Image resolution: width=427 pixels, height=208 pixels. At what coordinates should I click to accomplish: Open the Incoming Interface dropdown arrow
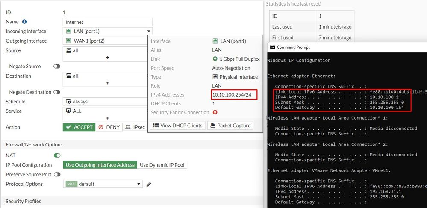149,32
